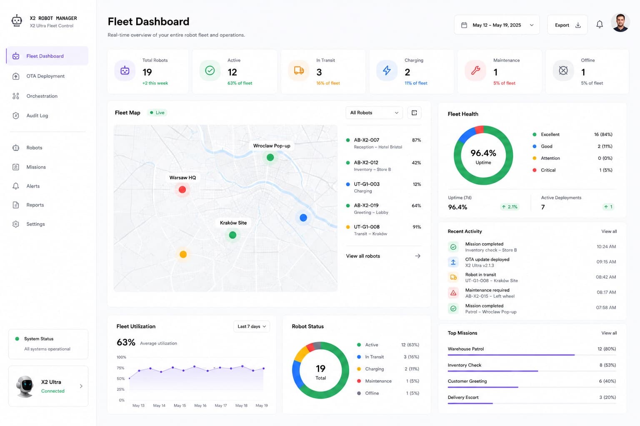The image size is (640, 426).
Task: Click the Warehouse Patrol progress bar
Action: 532,355
